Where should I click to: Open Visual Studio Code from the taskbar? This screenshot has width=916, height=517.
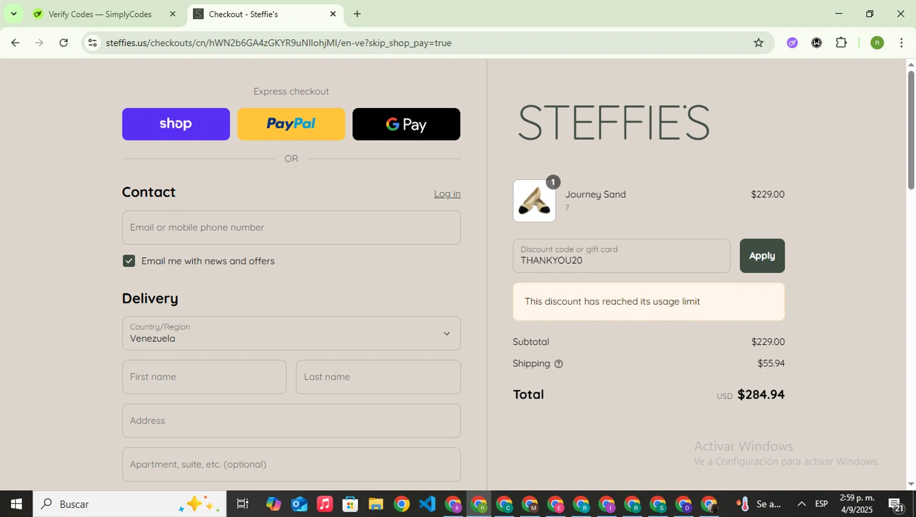click(427, 504)
